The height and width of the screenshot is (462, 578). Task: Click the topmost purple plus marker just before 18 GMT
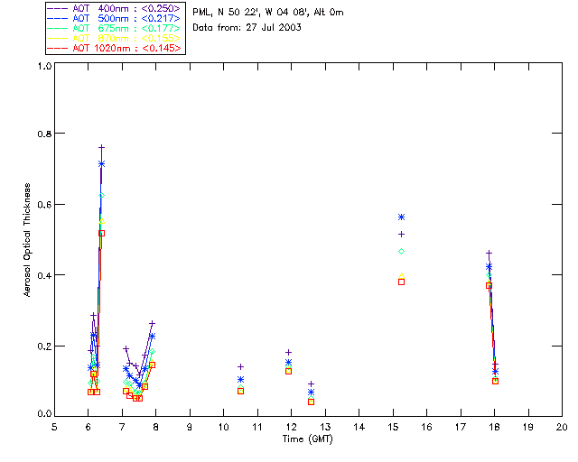pyautogui.click(x=489, y=253)
